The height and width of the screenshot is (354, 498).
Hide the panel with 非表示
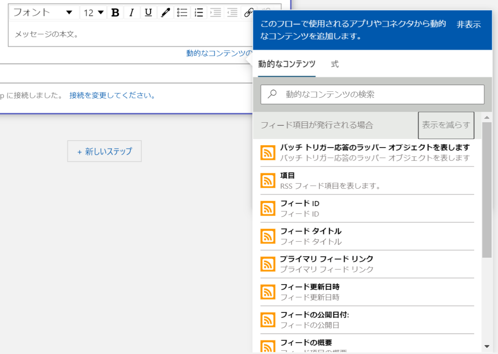coord(469,24)
